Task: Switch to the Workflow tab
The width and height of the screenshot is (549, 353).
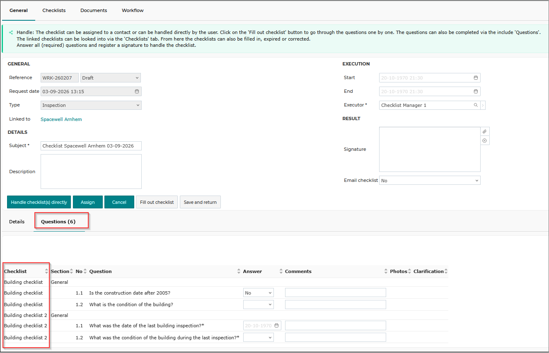Action: 133,10
